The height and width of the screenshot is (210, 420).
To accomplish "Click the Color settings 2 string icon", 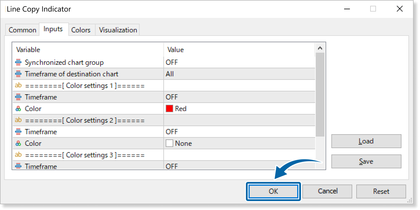I will (x=18, y=120).
